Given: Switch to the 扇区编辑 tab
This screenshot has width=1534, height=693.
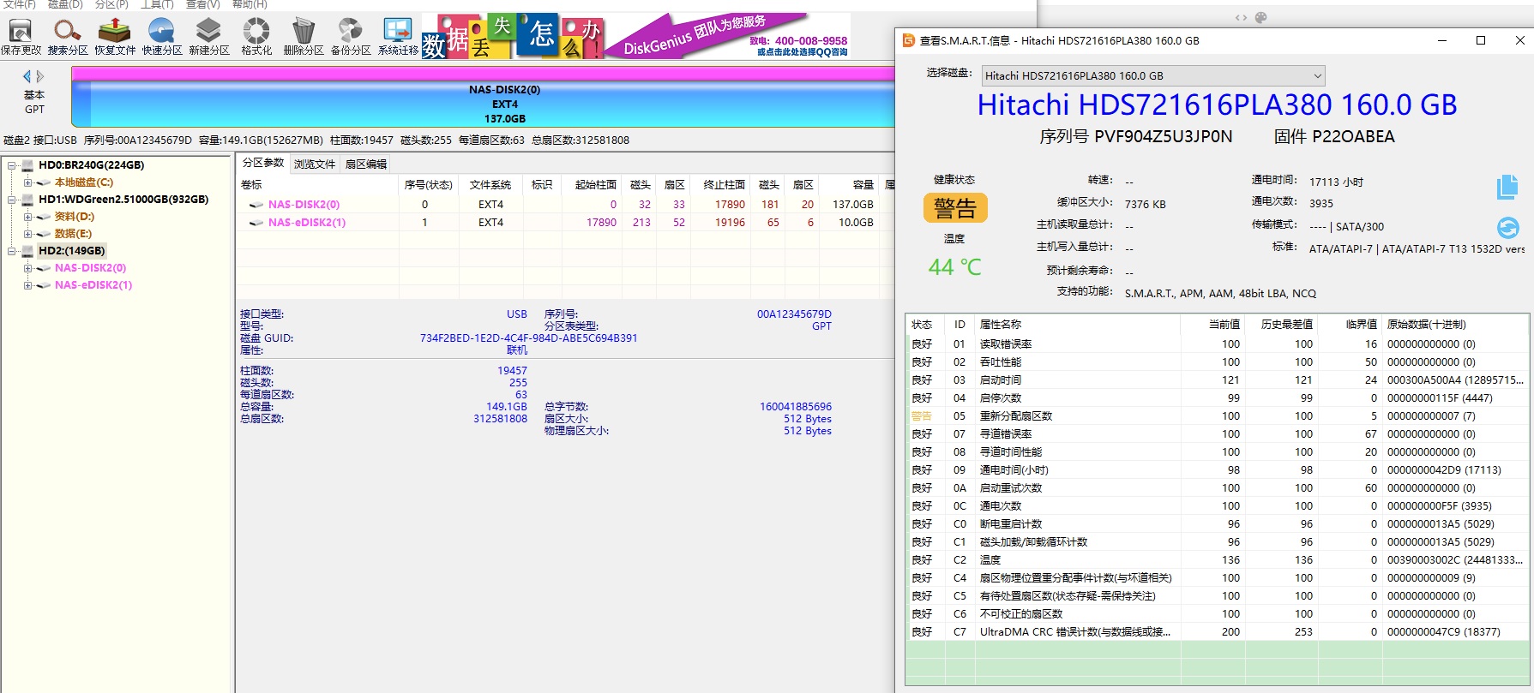Looking at the screenshot, I should coord(366,164).
